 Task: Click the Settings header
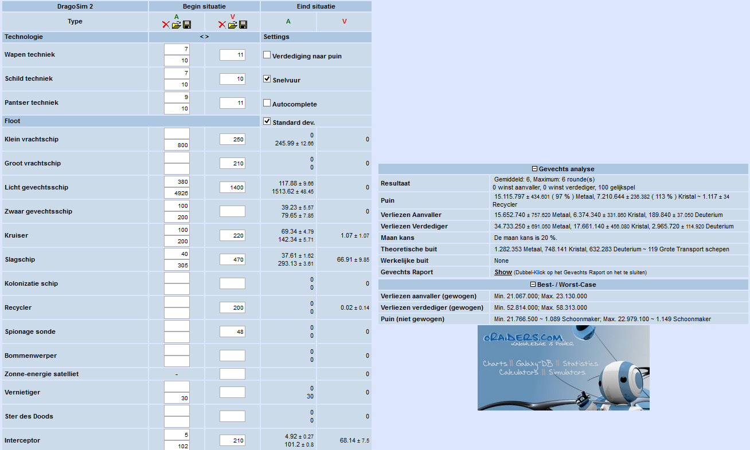(x=316, y=37)
